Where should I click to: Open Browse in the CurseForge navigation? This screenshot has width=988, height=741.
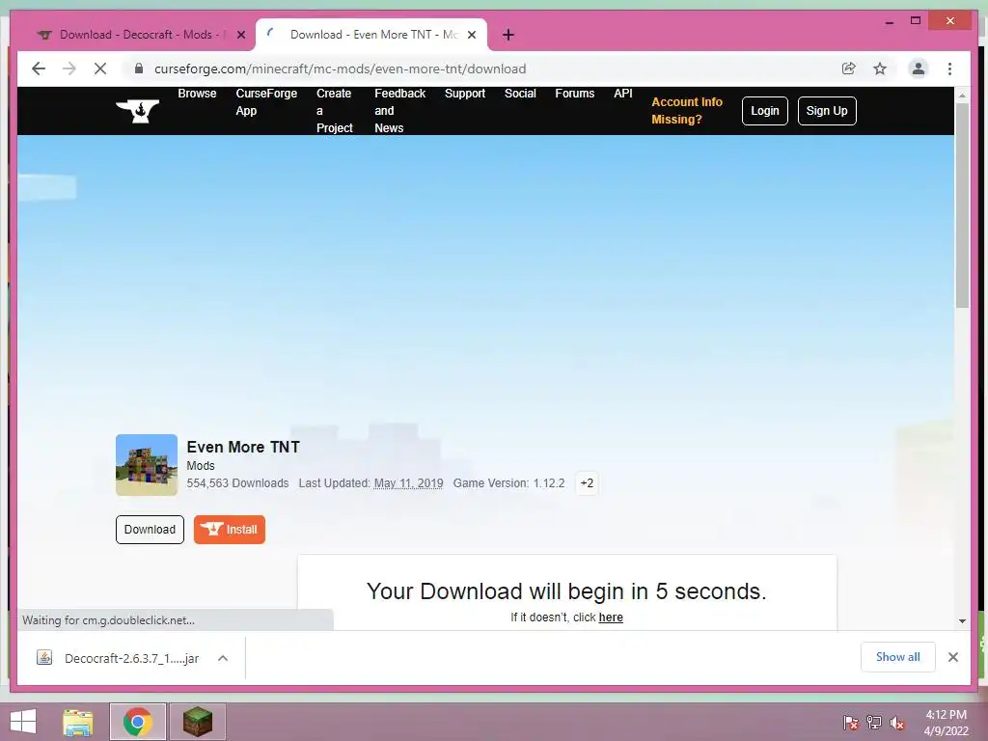(197, 94)
